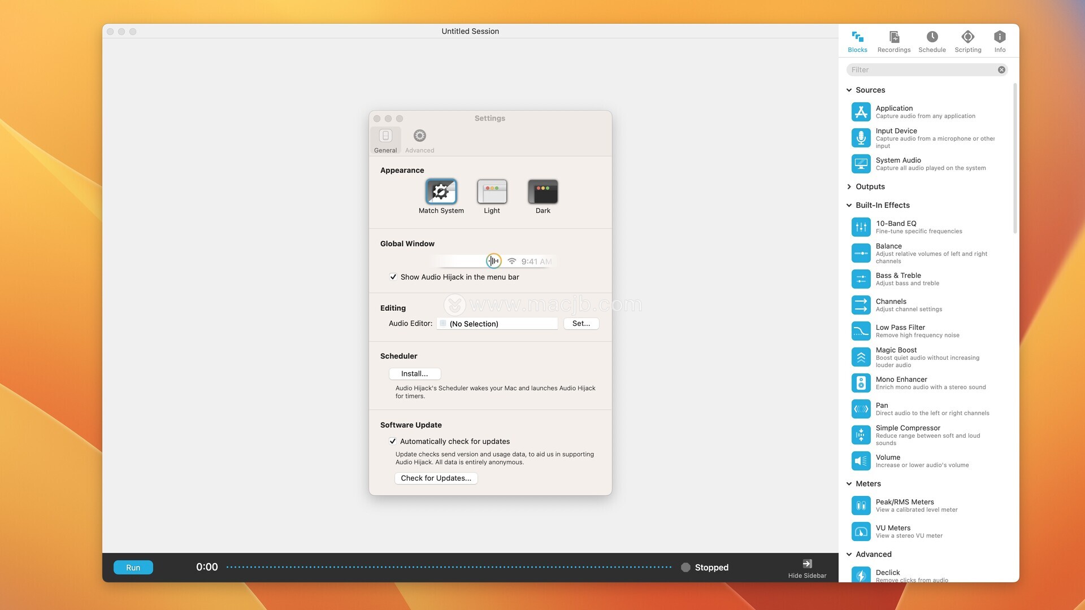Click the sidebar vertical scrollbar
1085x610 pixels.
pos(1015,158)
